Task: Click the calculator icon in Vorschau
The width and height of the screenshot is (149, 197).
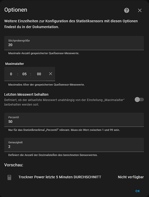Action: pos(9,177)
